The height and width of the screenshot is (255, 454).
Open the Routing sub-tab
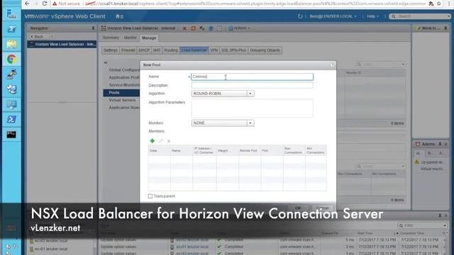click(x=171, y=50)
